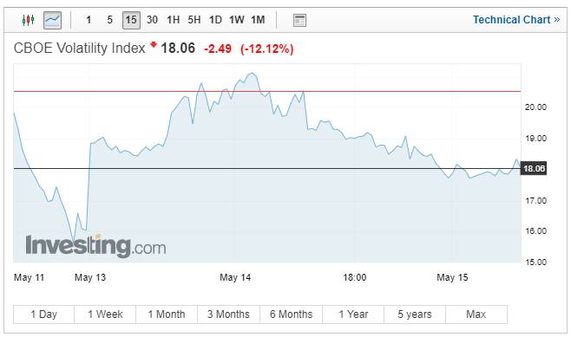571x337 pixels.
Task: Switch to 3 Months range
Action: (229, 314)
